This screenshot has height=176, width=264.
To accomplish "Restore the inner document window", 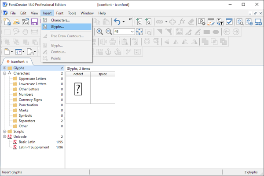I will (255, 13).
